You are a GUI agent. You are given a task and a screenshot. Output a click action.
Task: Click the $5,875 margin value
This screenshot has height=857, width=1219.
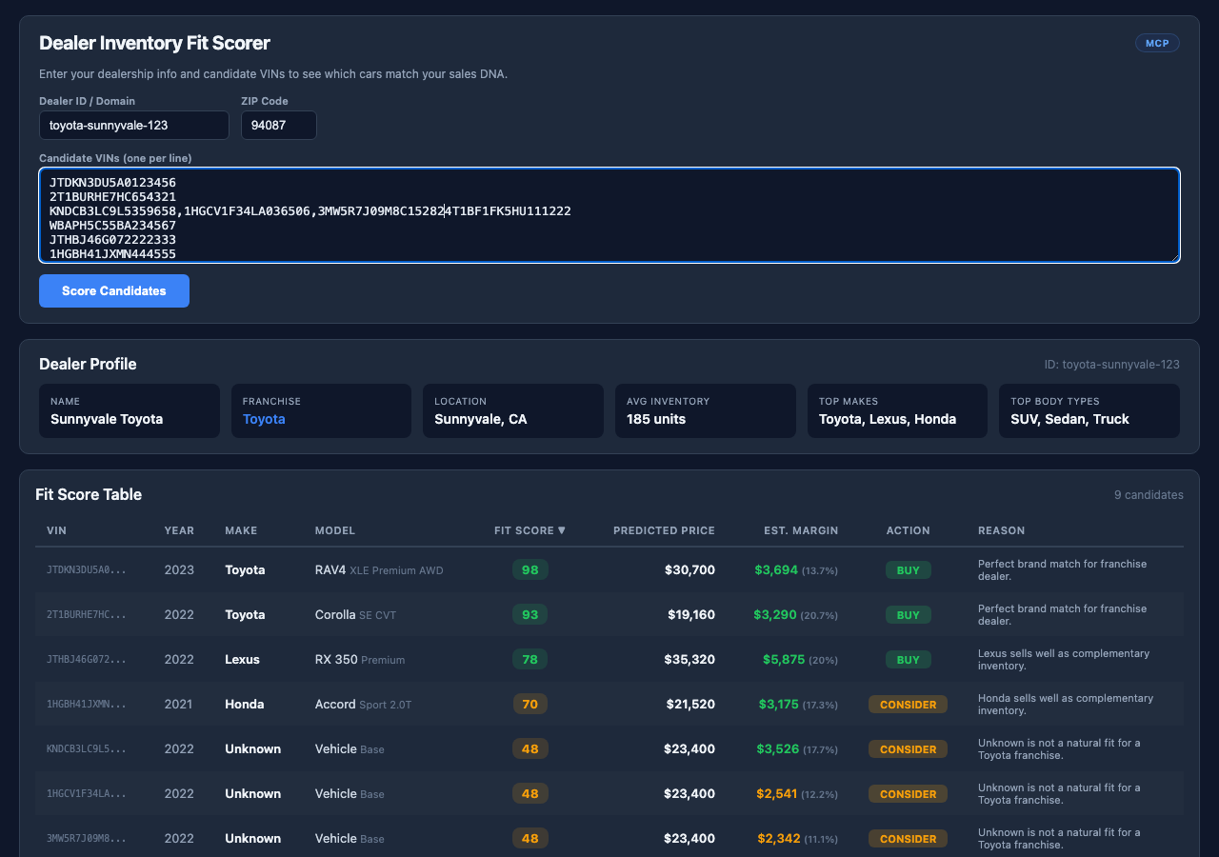pos(784,660)
